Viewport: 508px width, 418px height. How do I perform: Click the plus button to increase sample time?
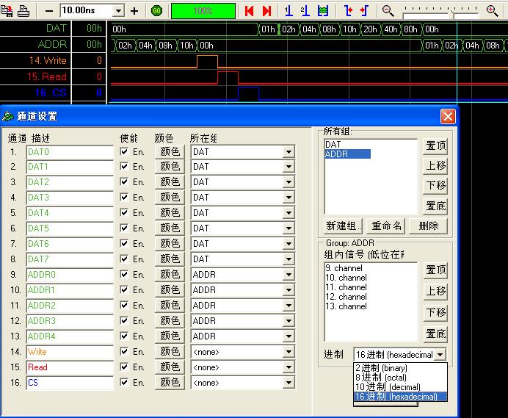click(134, 11)
